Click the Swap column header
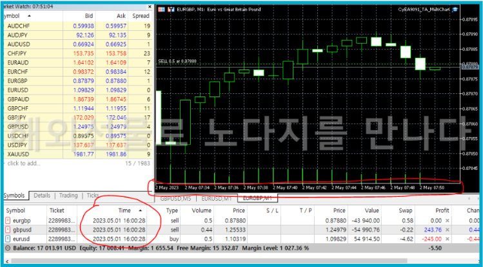The image size is (483, 267). [406, 210]
